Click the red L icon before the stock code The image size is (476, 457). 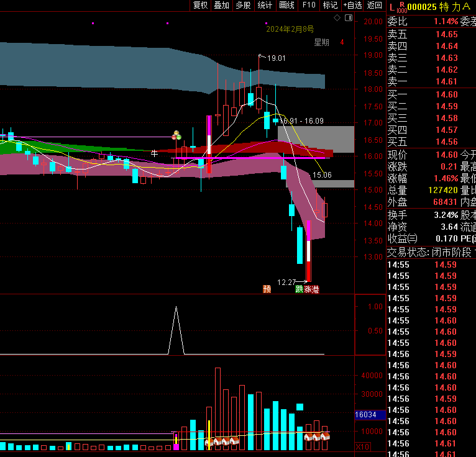coord(392,7)
